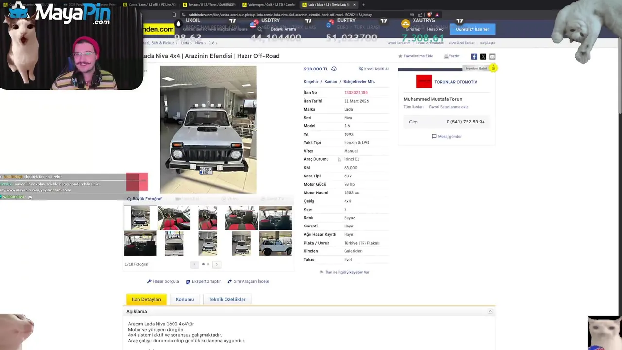
Task: Click the Torunlar Otomotiv red store logo
Action: click(424, 82)
